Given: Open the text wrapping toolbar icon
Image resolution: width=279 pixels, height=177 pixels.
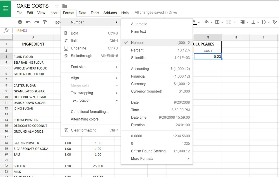Looking at the screenshot, I should point(264,22).
